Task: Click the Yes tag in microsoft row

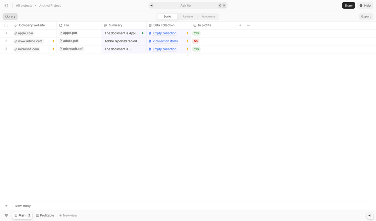Action: point(196,49)
